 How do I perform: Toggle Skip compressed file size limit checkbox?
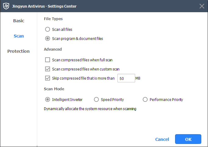(x=47, y=78)
